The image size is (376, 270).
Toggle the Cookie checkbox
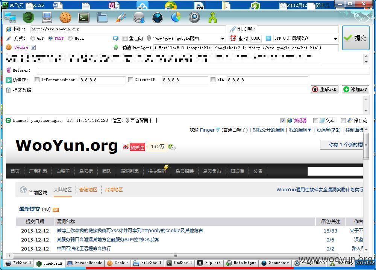click(33, 47)
